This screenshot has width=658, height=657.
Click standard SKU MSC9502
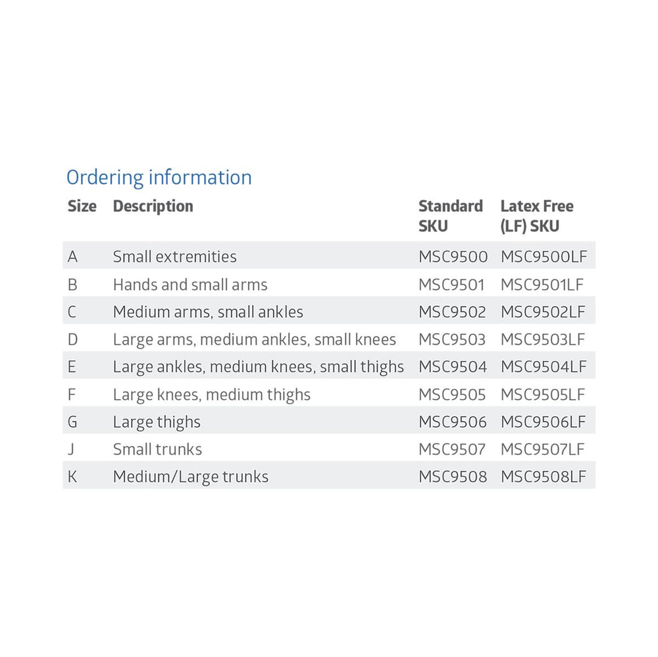(x=453, y=312)
